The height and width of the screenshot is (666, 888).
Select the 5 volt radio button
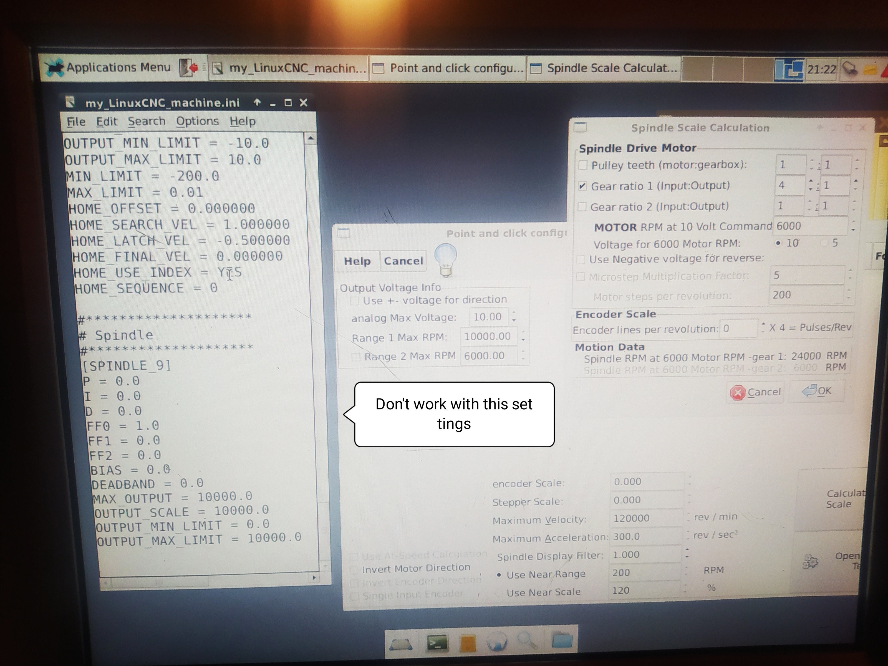tap(824, 243)
